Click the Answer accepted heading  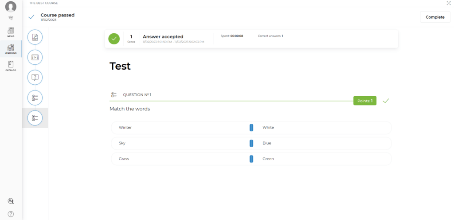point(163,37)
